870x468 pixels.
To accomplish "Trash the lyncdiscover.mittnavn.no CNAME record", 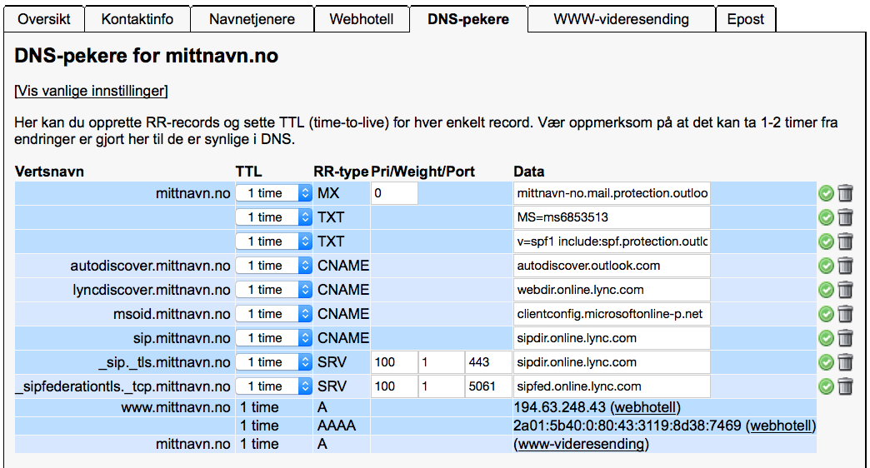I will [x=845, y=290].
